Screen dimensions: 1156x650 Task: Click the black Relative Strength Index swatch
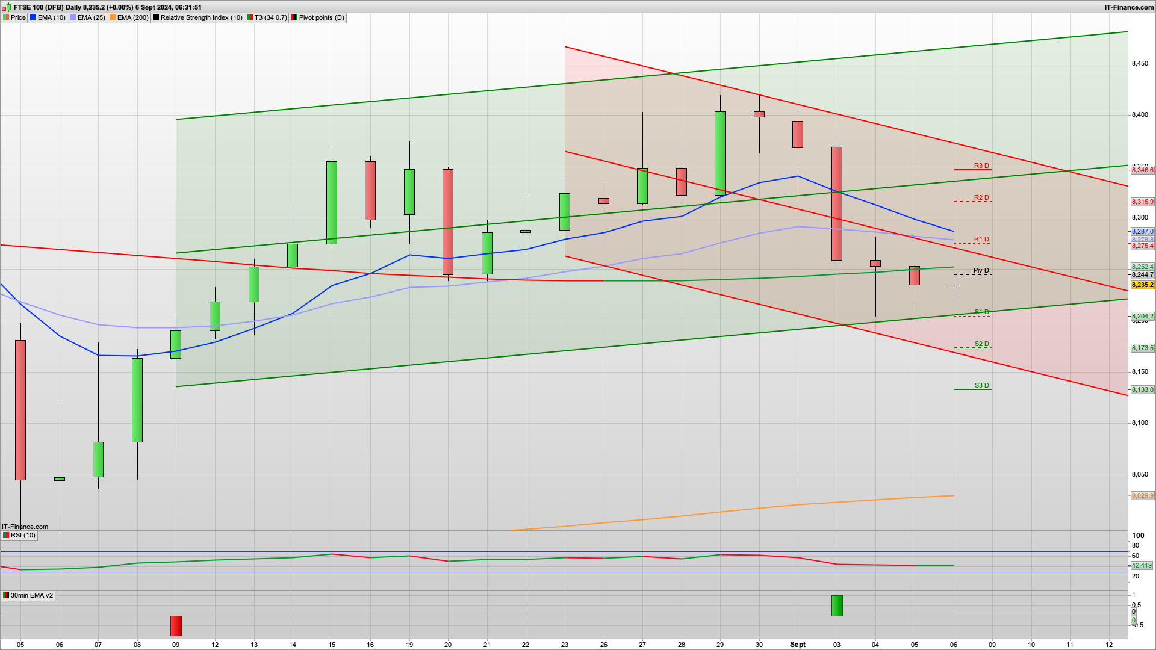tap(156, 17)
